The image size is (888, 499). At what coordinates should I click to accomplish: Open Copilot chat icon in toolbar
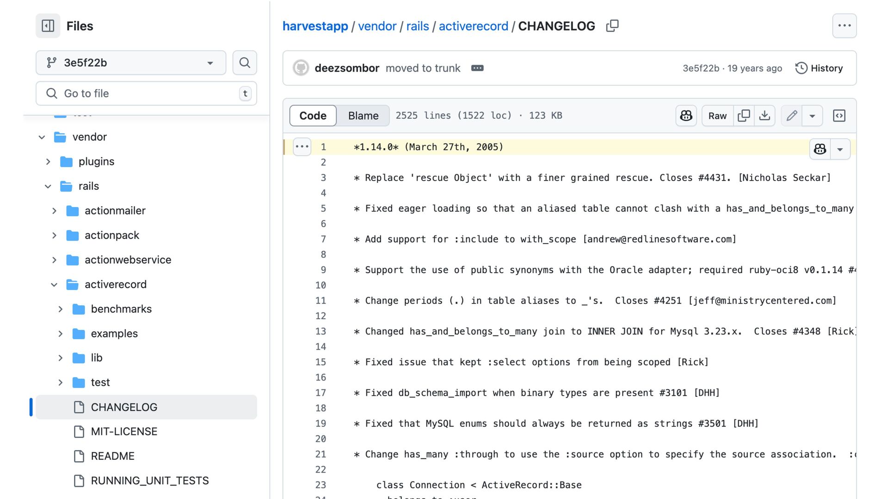point(686,116)
